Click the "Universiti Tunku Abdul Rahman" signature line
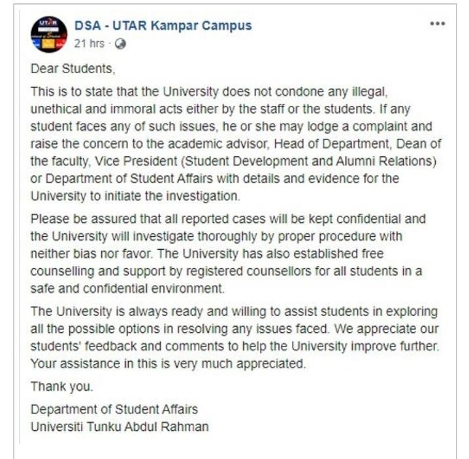This screenshot has width=469, height=459. point(120,427)
